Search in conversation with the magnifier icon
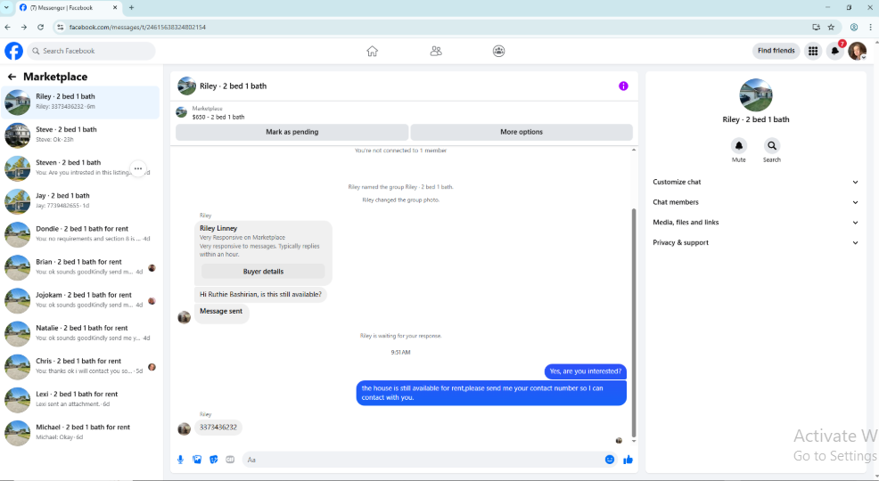 (772, 145)
